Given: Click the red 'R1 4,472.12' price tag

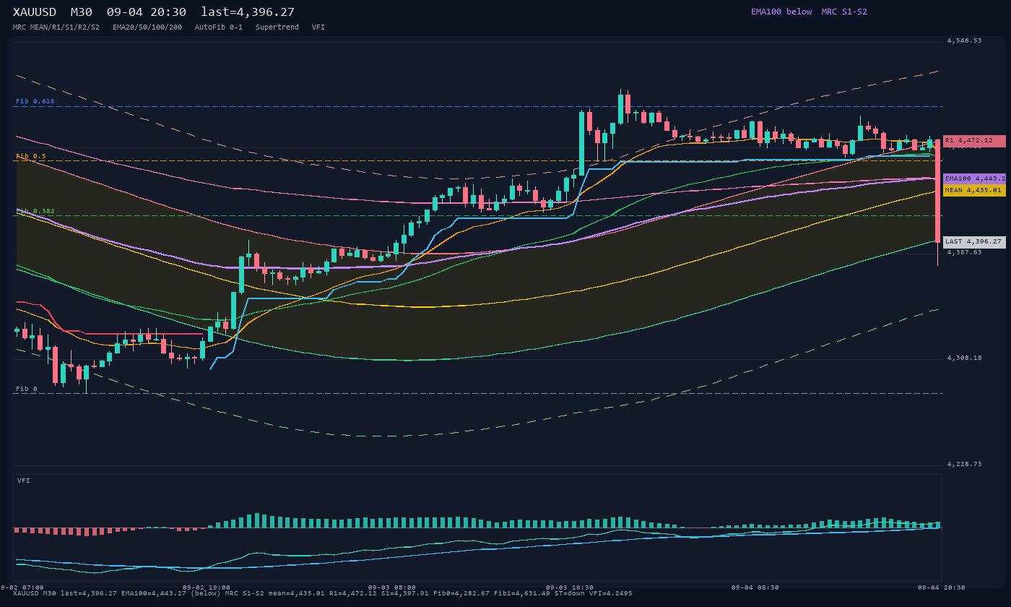Looking at the screenshot, I should [974, 141].
